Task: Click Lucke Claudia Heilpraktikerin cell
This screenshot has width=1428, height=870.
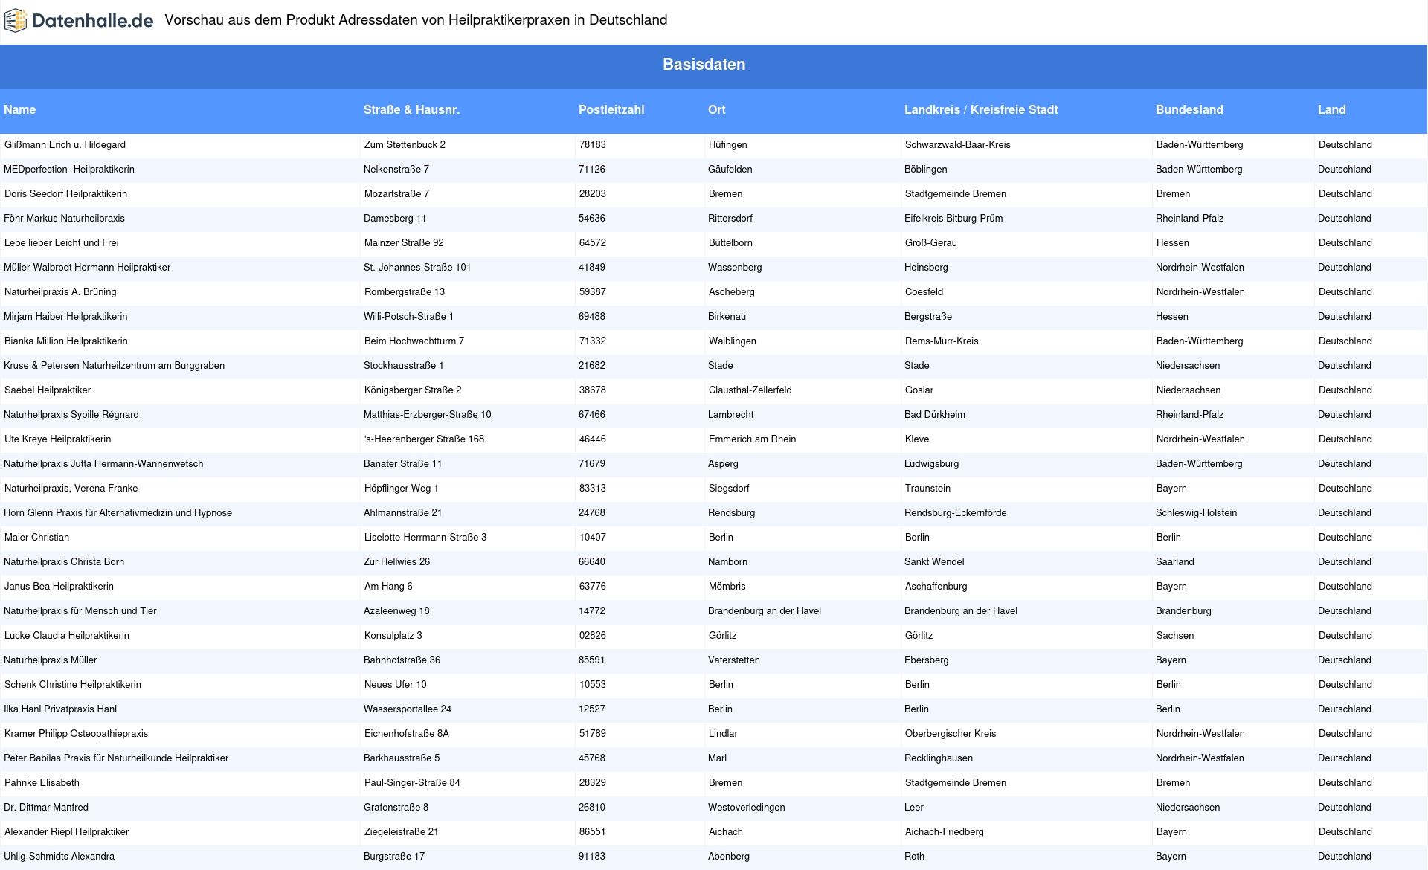Action: point(67,636)
